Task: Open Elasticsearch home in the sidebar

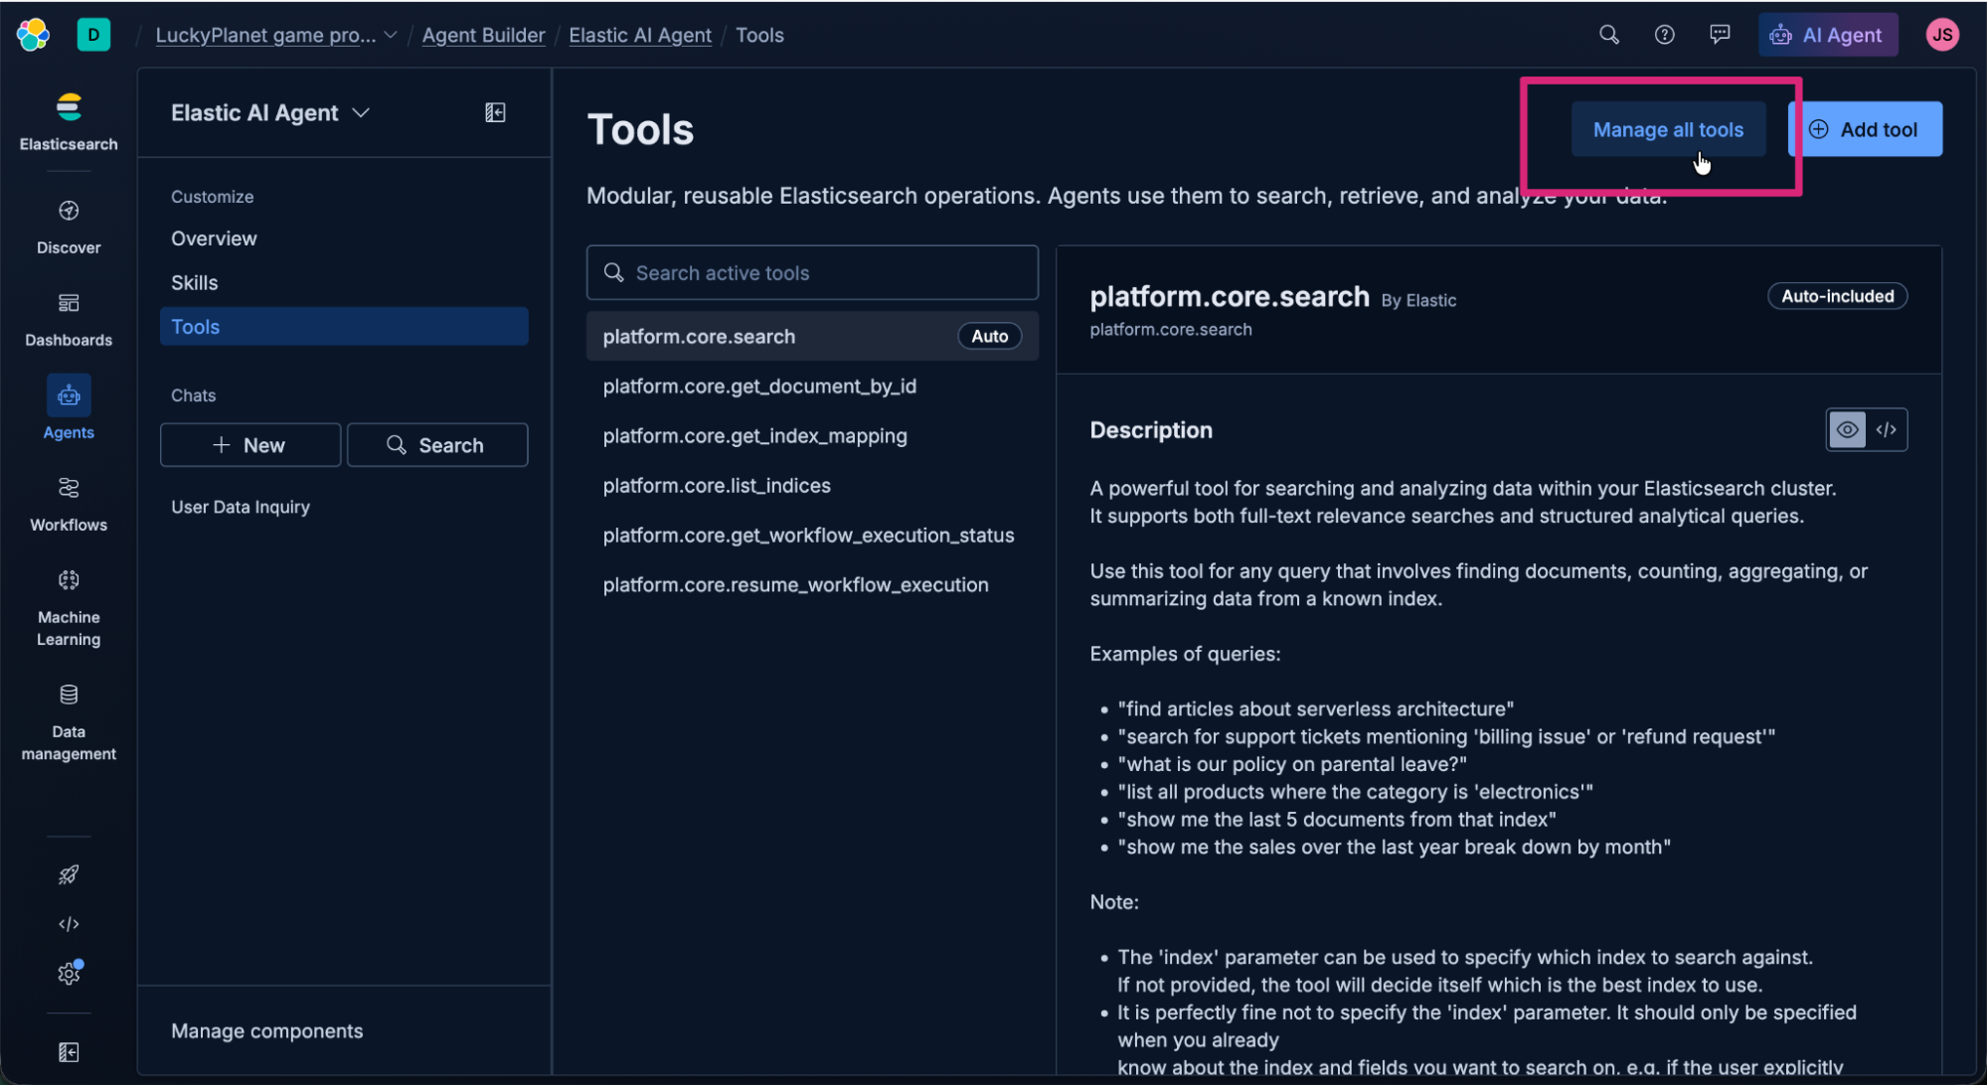Action: [x=69, y=123]
